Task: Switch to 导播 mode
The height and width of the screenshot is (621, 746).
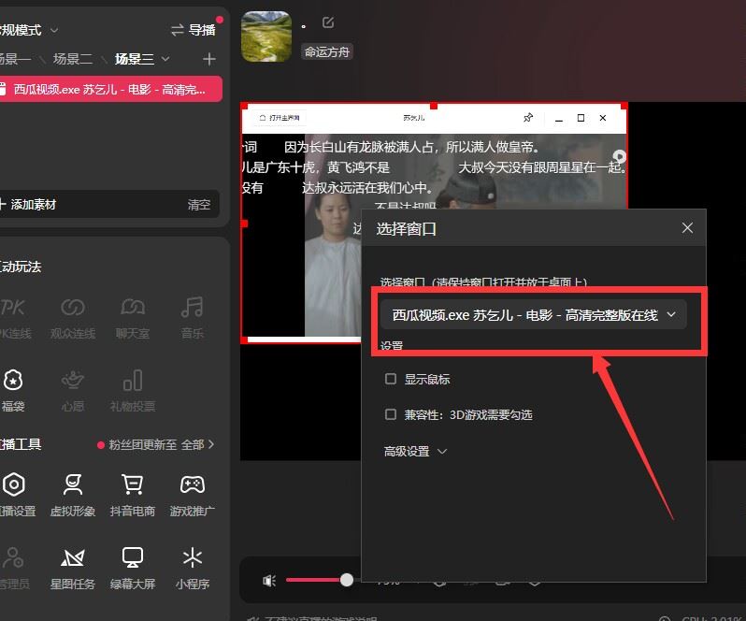Action: 194,30
